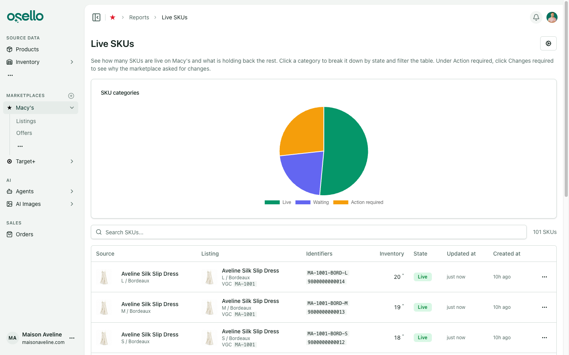Click inventory value 19
Screen dimensions: 569x355
[397, 307]
